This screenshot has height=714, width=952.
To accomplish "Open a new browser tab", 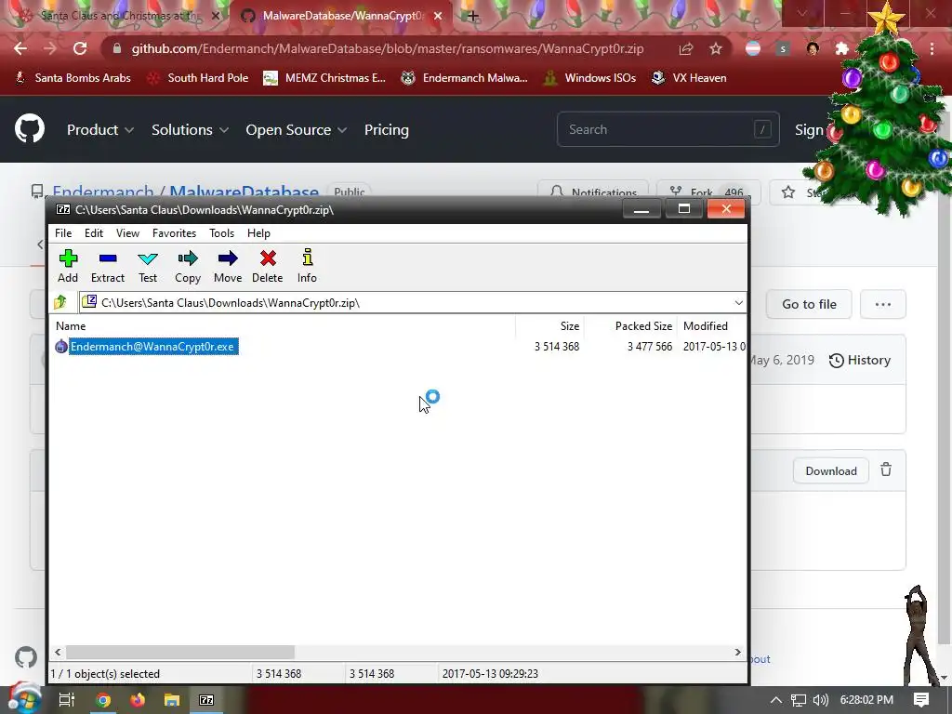I will pyautogui.click(x=473, y=17).
